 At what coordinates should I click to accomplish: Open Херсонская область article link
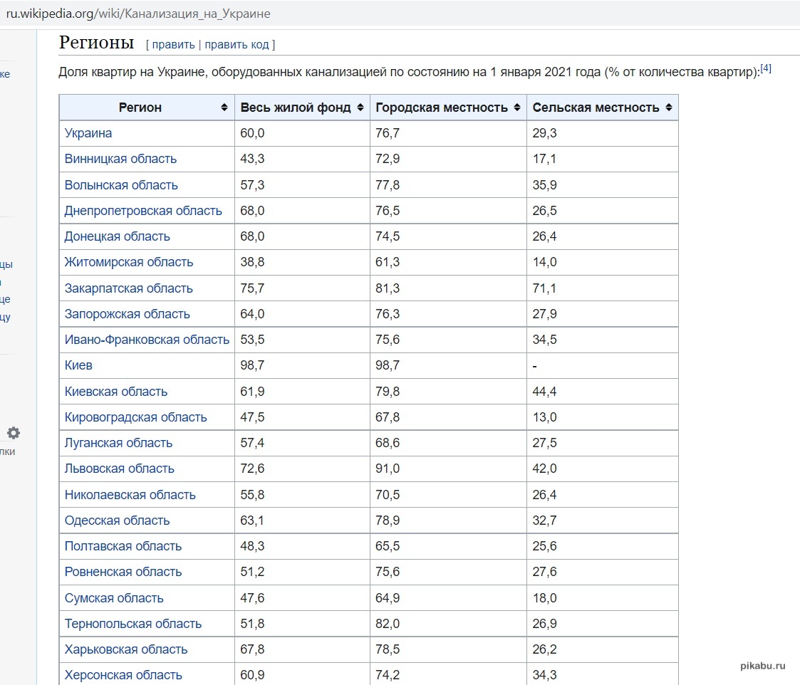123,675
